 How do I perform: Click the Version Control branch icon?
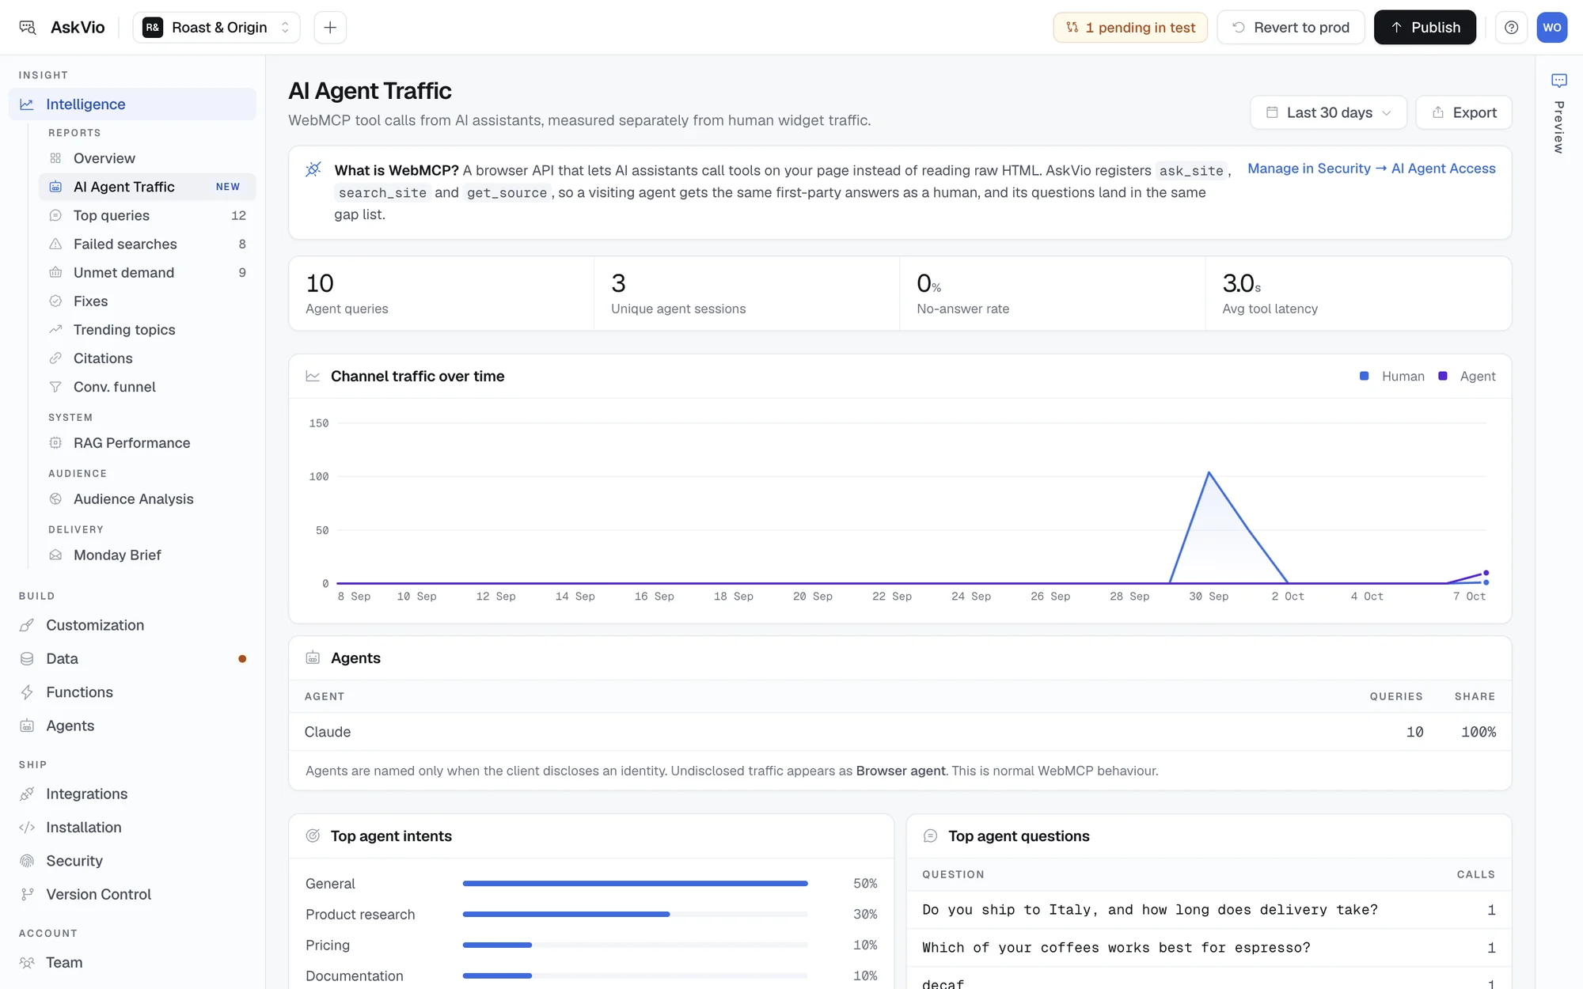tap(27, 894)
